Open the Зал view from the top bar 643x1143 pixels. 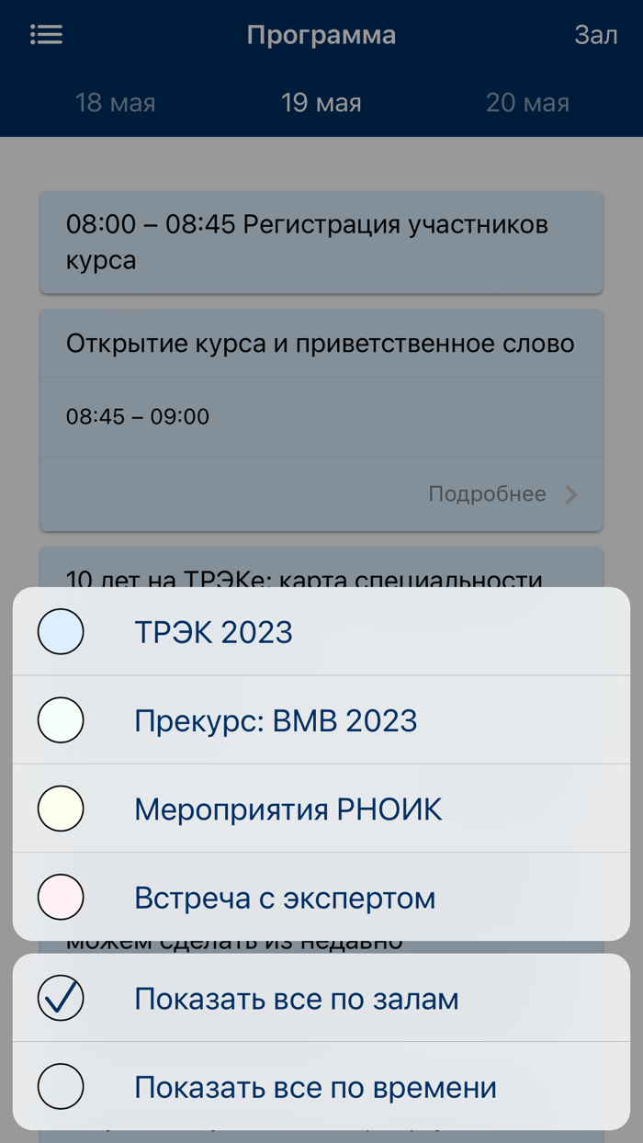(595, 34)
